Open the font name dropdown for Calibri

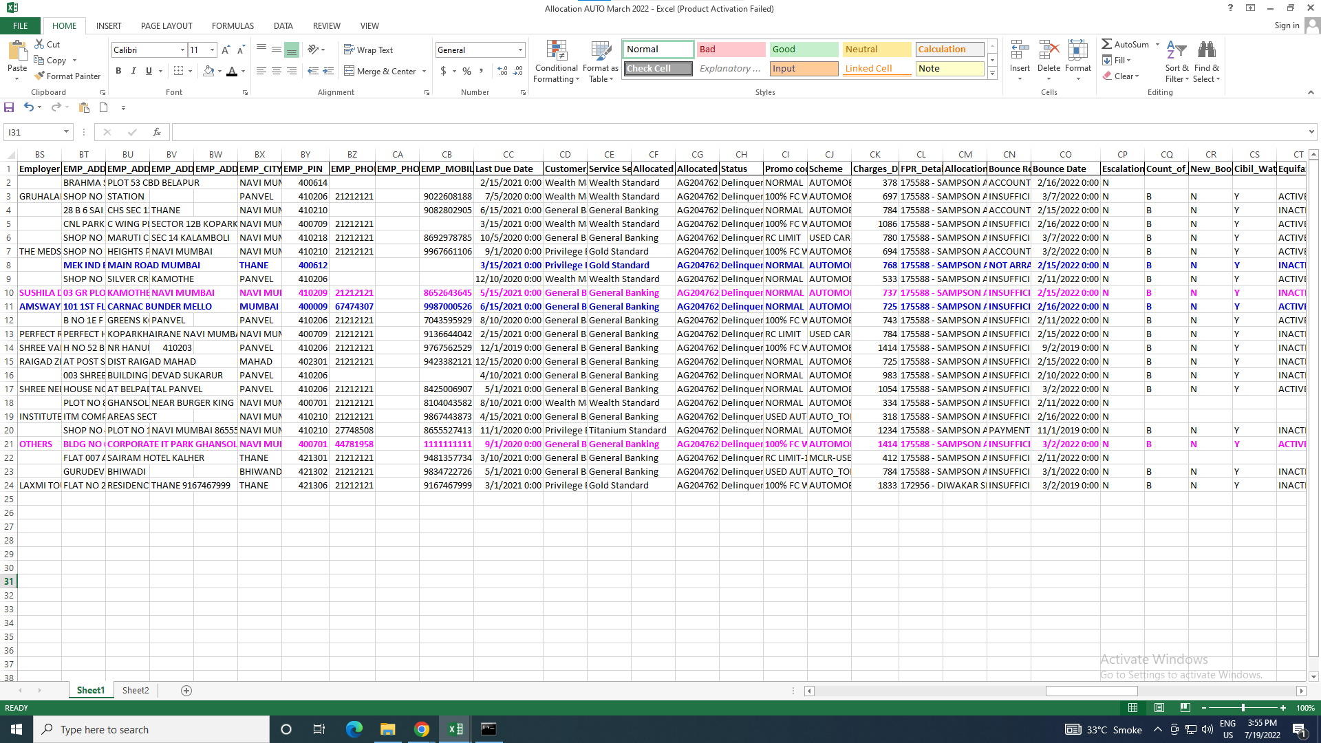coord(182,50)
